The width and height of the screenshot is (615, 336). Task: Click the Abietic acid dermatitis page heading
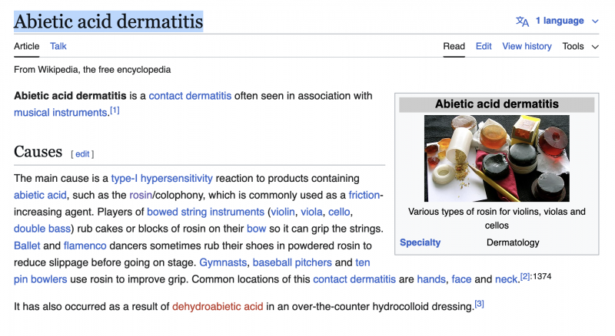[x=108, y=21]
